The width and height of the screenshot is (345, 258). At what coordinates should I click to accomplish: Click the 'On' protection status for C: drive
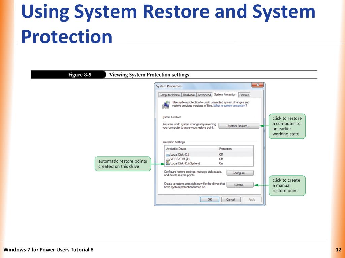221,164
